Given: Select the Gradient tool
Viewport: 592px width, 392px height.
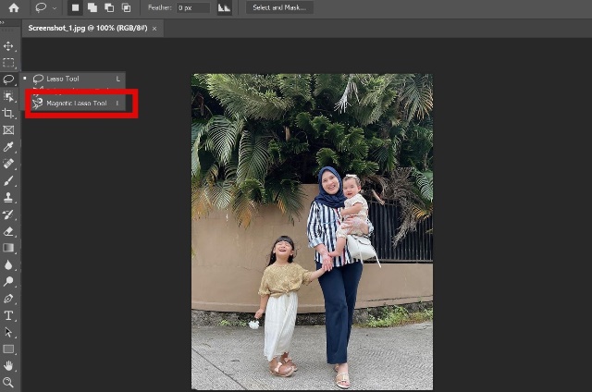Looking at the screenshot, I should (8, 248).
